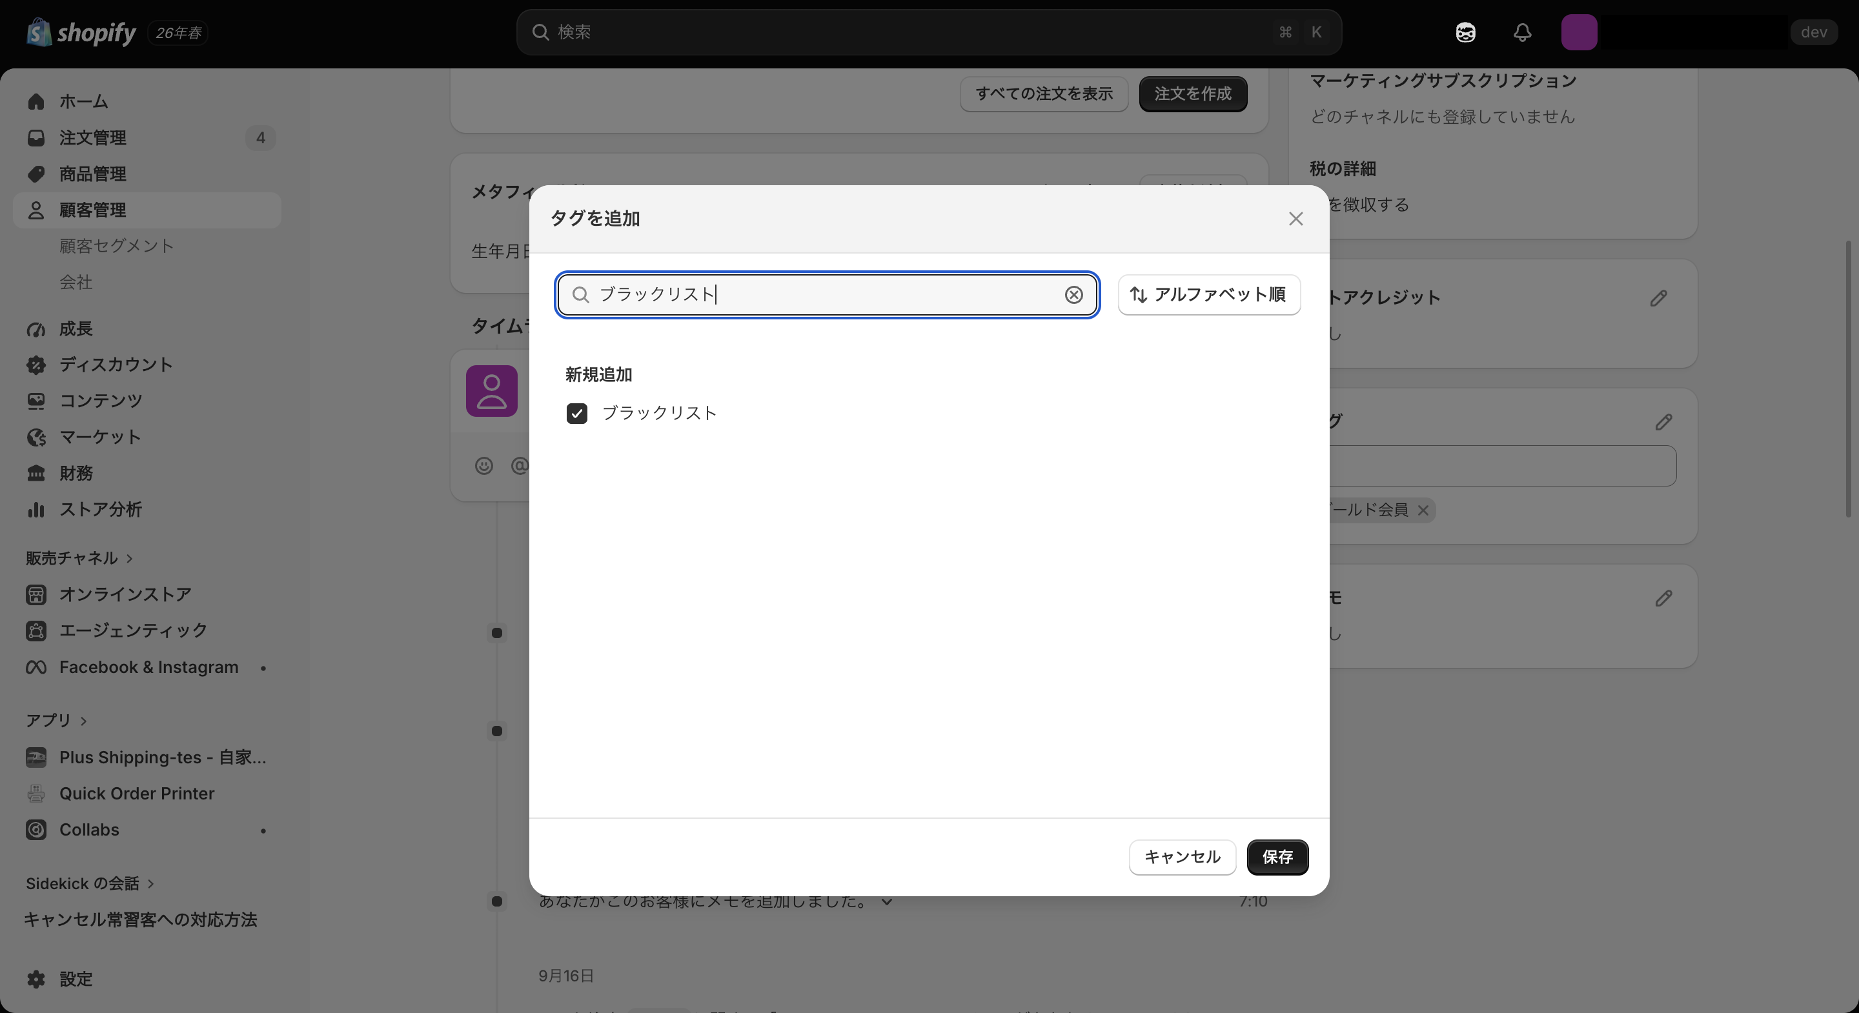Click the @ mention icon in the comment box
Image resolution: width=1859 pixels, height=1013 pixels.
[x=519, y=466]
